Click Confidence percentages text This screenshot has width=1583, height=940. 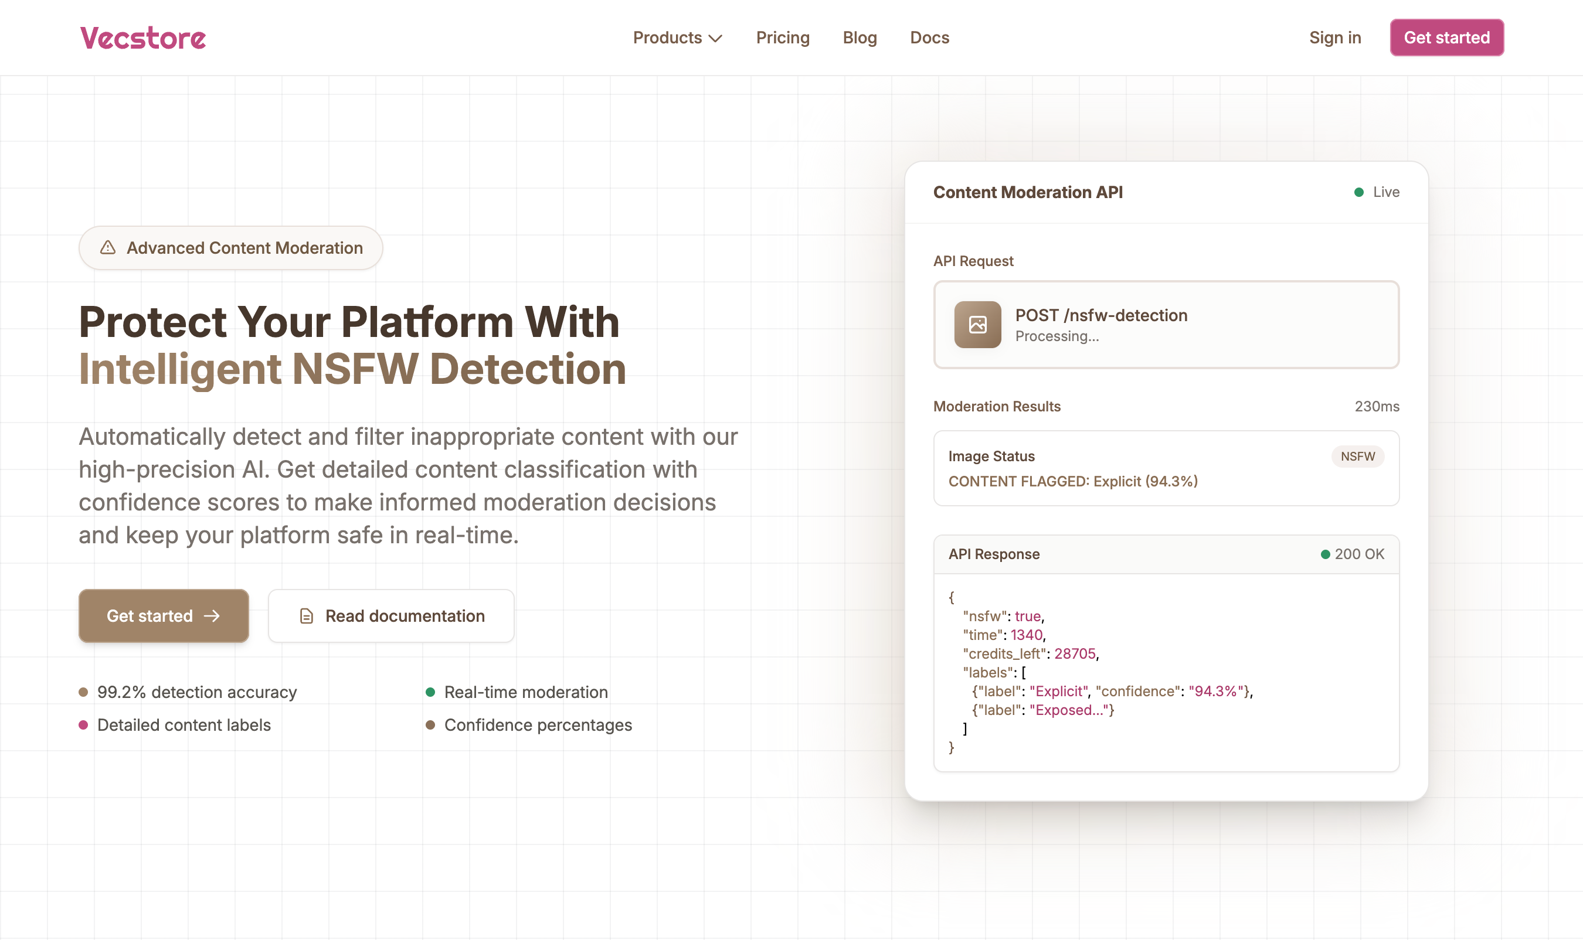[x=538, y=725]
